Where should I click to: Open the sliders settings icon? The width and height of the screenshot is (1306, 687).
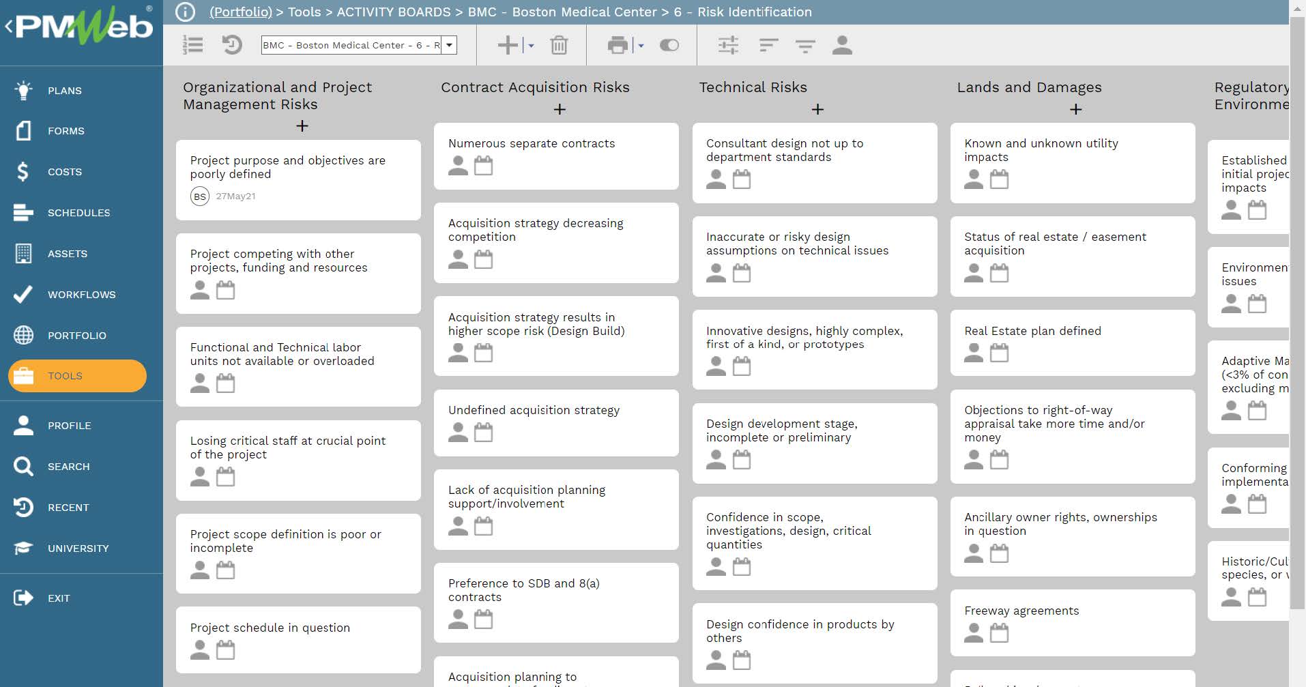coord(728,45)
